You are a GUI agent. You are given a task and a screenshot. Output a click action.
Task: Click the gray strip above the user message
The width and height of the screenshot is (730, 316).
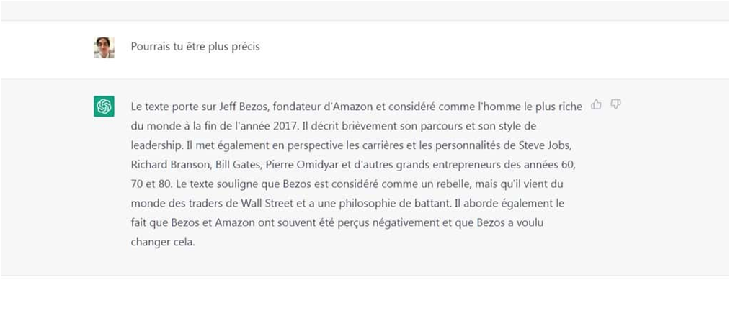(x=365, y=10)
